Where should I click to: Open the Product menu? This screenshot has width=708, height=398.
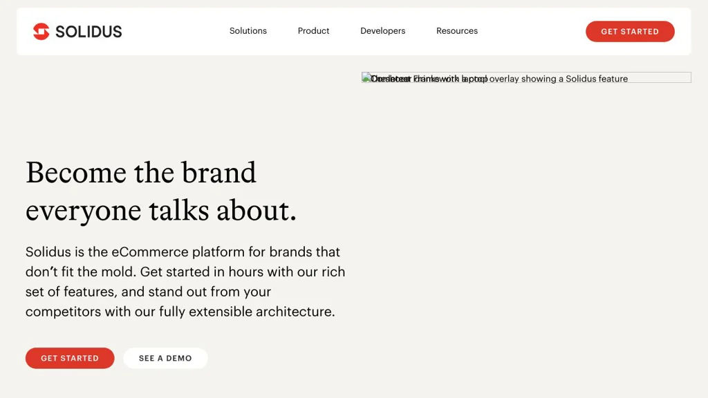(313, 31)
